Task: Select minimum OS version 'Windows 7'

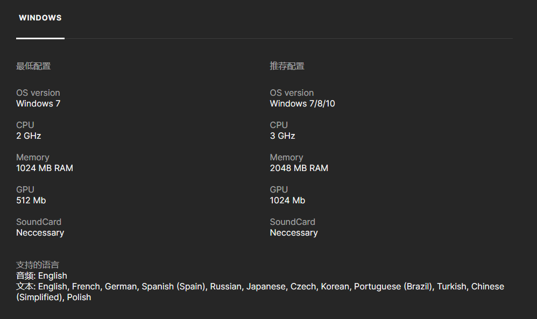Action: (38, 104)
